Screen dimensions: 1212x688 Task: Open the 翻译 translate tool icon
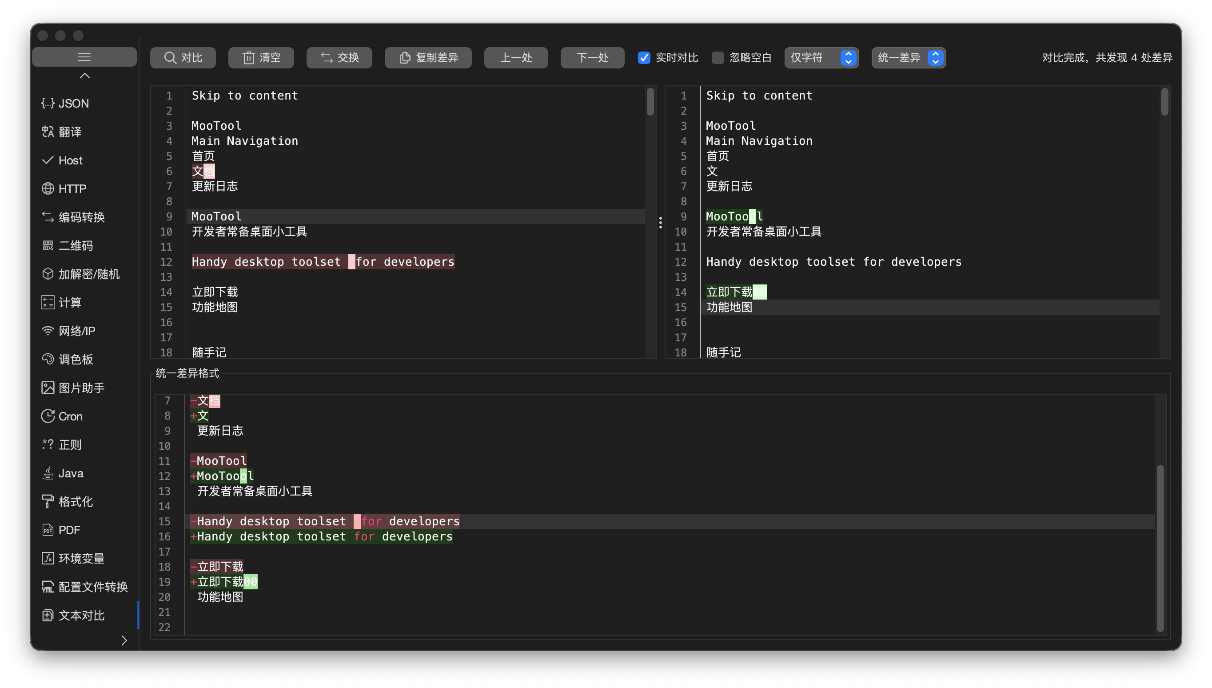click(x=48, y=132)
